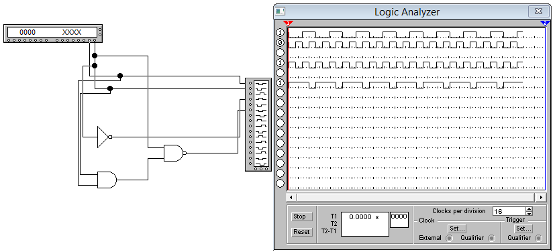
Task: Click the XXXX text on word generator
Action: point(72,33)
